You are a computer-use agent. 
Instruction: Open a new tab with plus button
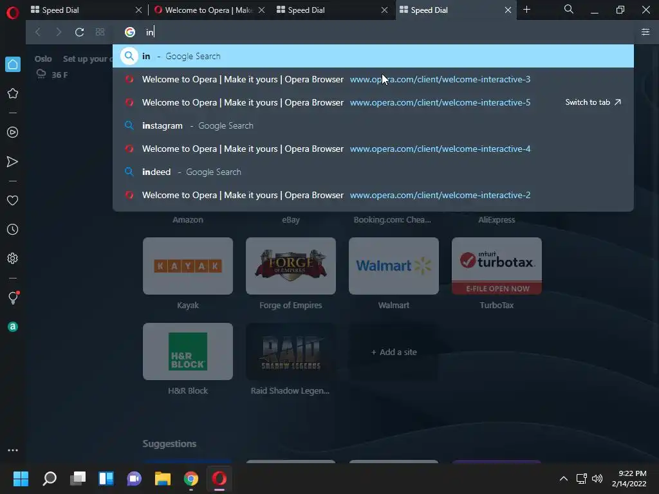(x=526, y=10)
